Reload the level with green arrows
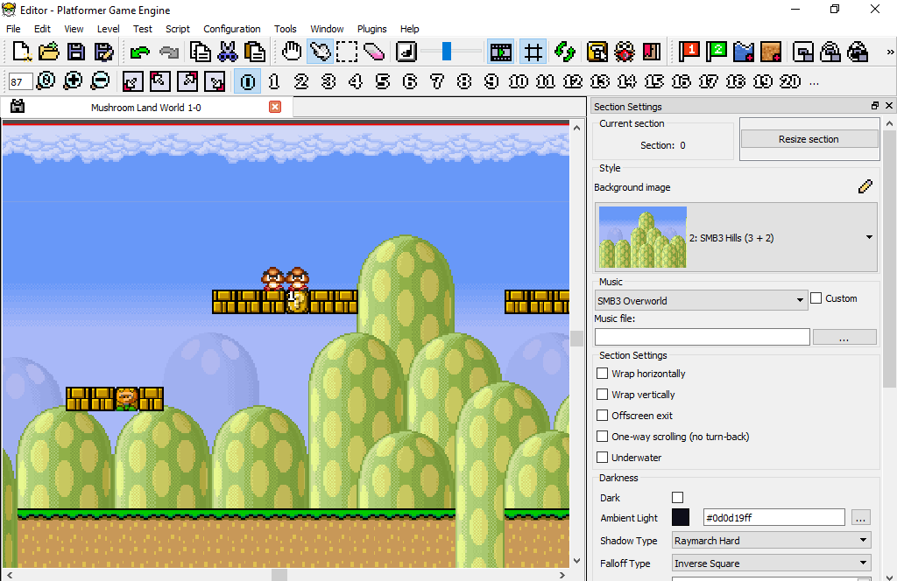Screen dimensions: 897x581 565,52
